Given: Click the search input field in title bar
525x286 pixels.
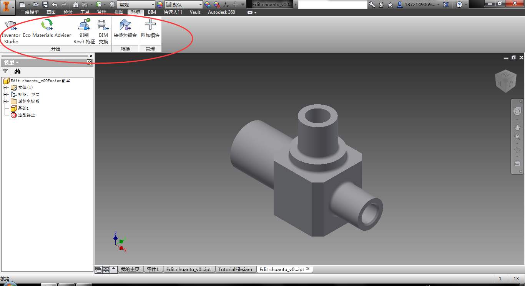Looking at the screenshot, I should click(333, 5).
